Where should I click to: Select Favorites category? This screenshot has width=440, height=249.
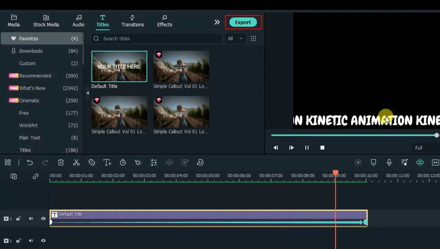point(42,39)
